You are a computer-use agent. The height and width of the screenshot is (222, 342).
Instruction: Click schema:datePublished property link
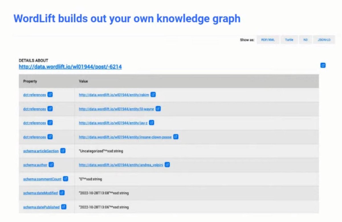41,207
